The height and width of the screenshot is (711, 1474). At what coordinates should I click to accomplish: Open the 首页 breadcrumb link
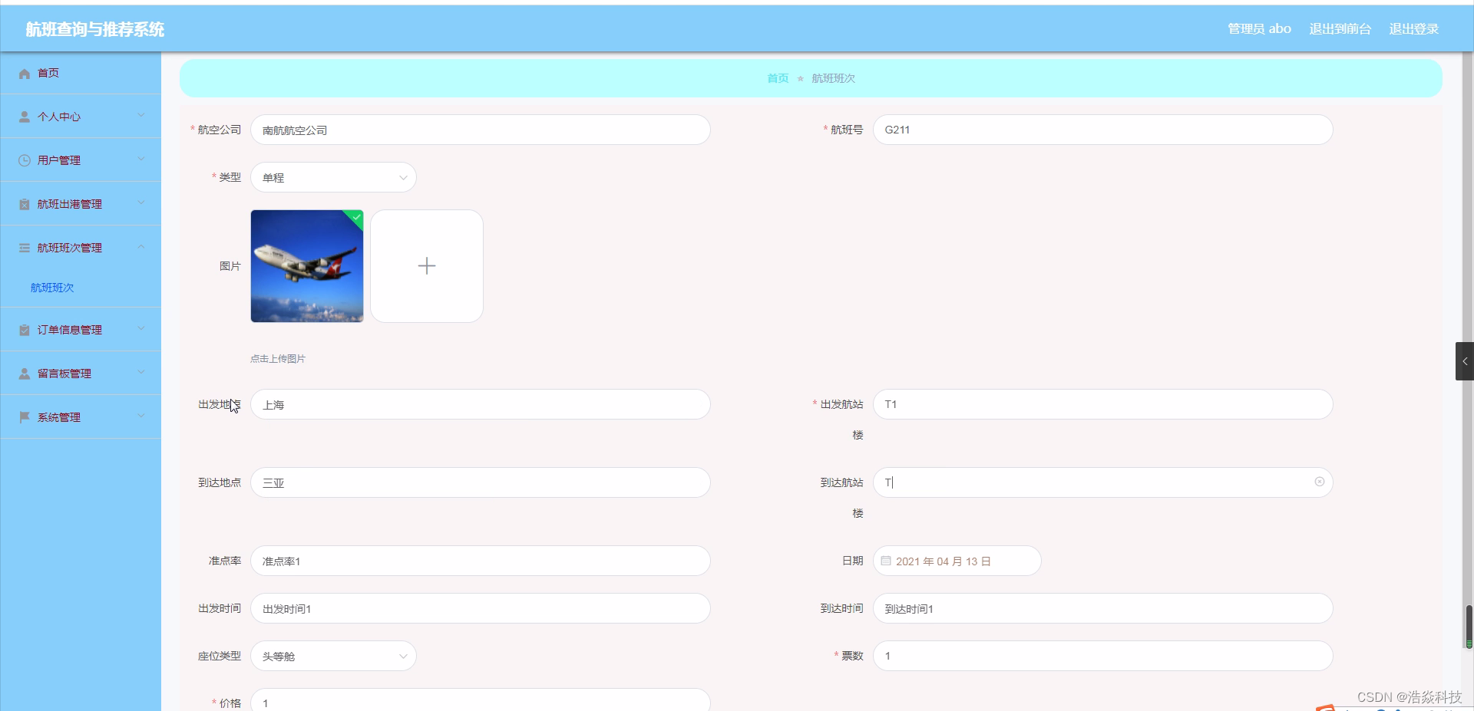click(776, 77)
